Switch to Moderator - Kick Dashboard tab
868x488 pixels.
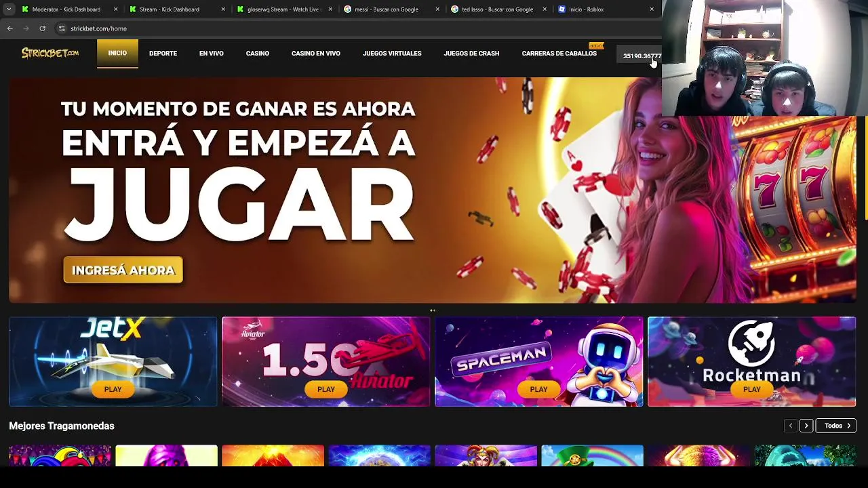coord(66,9)
